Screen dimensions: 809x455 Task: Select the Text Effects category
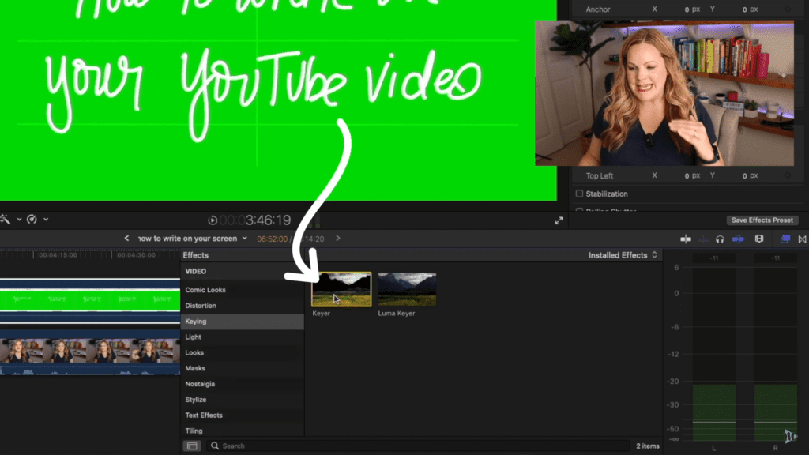[243, 416]
